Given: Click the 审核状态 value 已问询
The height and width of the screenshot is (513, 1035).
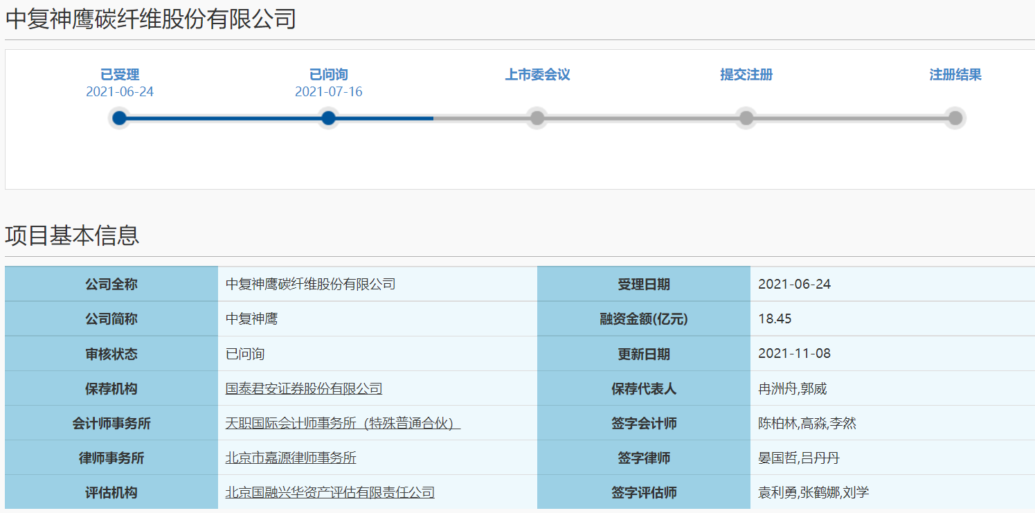Looking at the screenshot, I should tap(245, 354).
